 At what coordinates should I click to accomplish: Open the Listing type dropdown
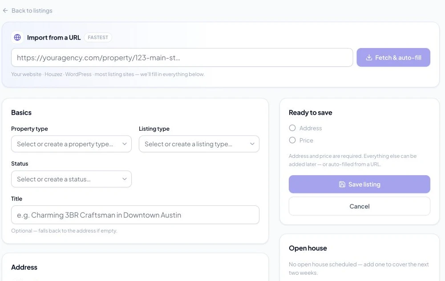coord(199,144)
